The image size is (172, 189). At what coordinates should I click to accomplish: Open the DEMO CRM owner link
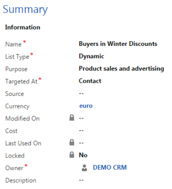pos(110,167)
